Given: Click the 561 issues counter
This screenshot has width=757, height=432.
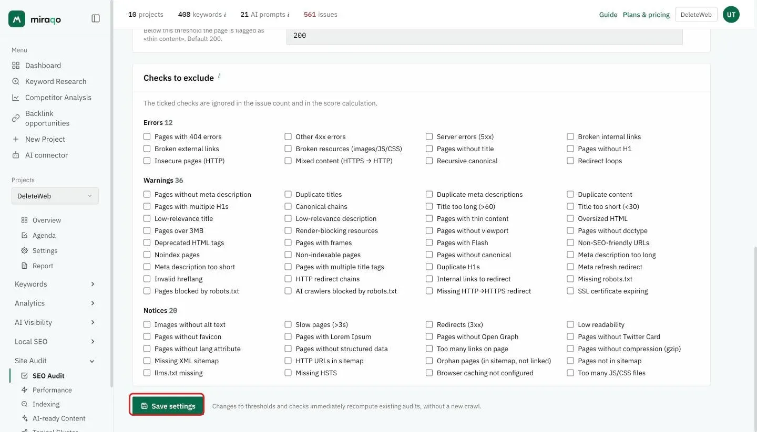Looking at the screenshot, I should (x=321, y=15).
